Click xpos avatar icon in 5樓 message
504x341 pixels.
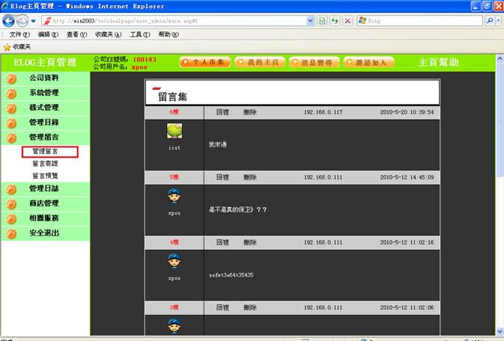(x=174, y=196)
